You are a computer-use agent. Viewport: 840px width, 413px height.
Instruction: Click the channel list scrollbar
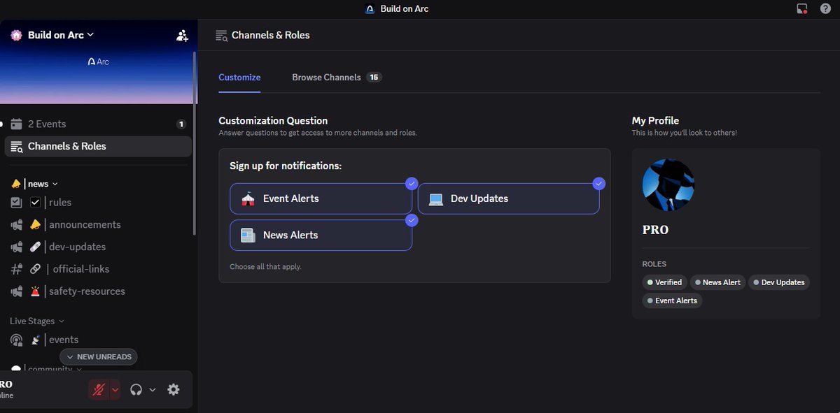195,143
